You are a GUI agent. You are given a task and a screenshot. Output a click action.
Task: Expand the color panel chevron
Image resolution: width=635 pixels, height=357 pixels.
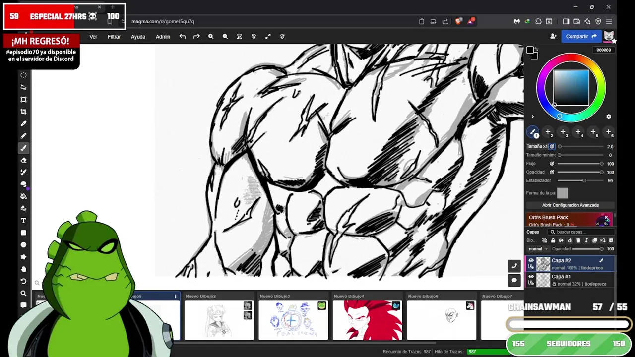(x=532, y=117)
